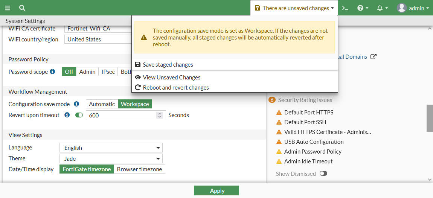Click the 600 seconds timeout field
Screen dimensions: 433x198
(x=120, y=115)
